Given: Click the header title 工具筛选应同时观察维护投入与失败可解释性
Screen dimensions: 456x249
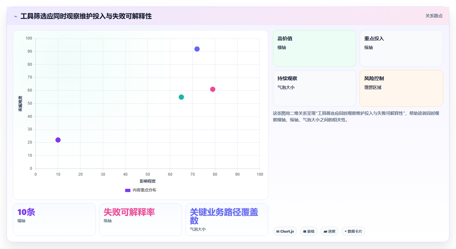Looking at the screenshot, I should tap(86, 16).
